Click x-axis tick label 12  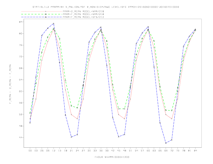click(54, 151)
